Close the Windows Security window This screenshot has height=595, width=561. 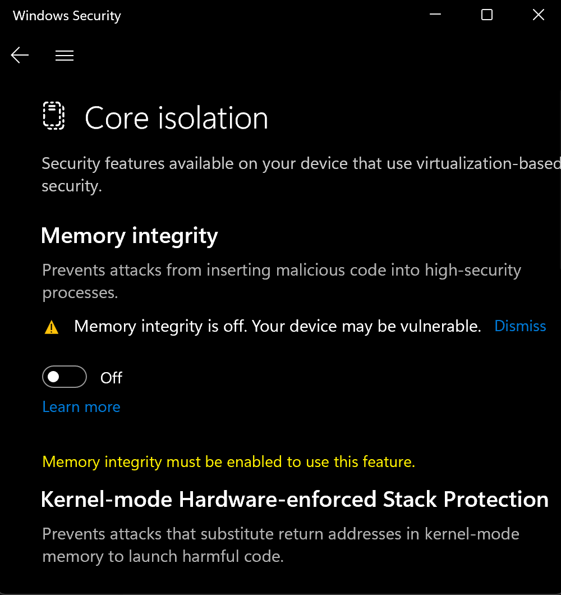538,15
